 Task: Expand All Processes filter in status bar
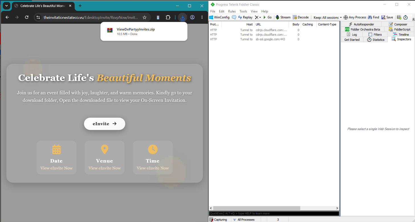244,220
